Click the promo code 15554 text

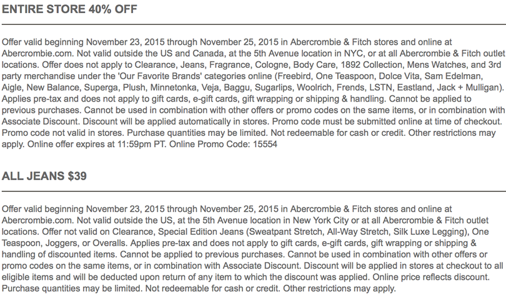[265, 144]
